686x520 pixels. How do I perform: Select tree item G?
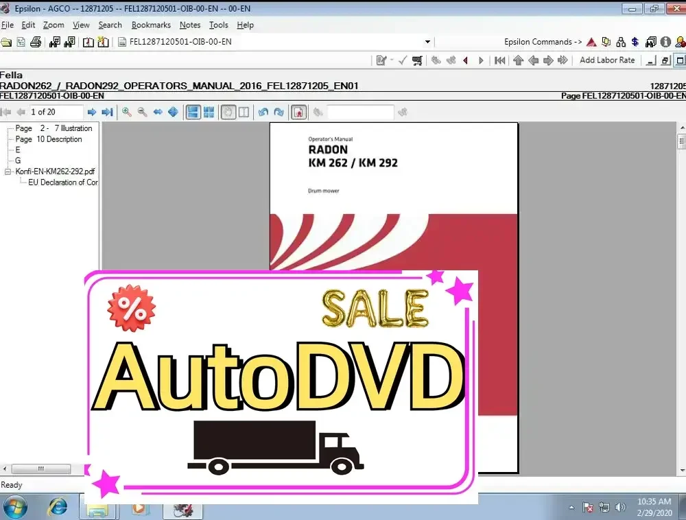[18, 161]
